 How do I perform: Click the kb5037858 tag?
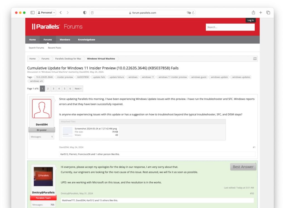tap(83, 77)
